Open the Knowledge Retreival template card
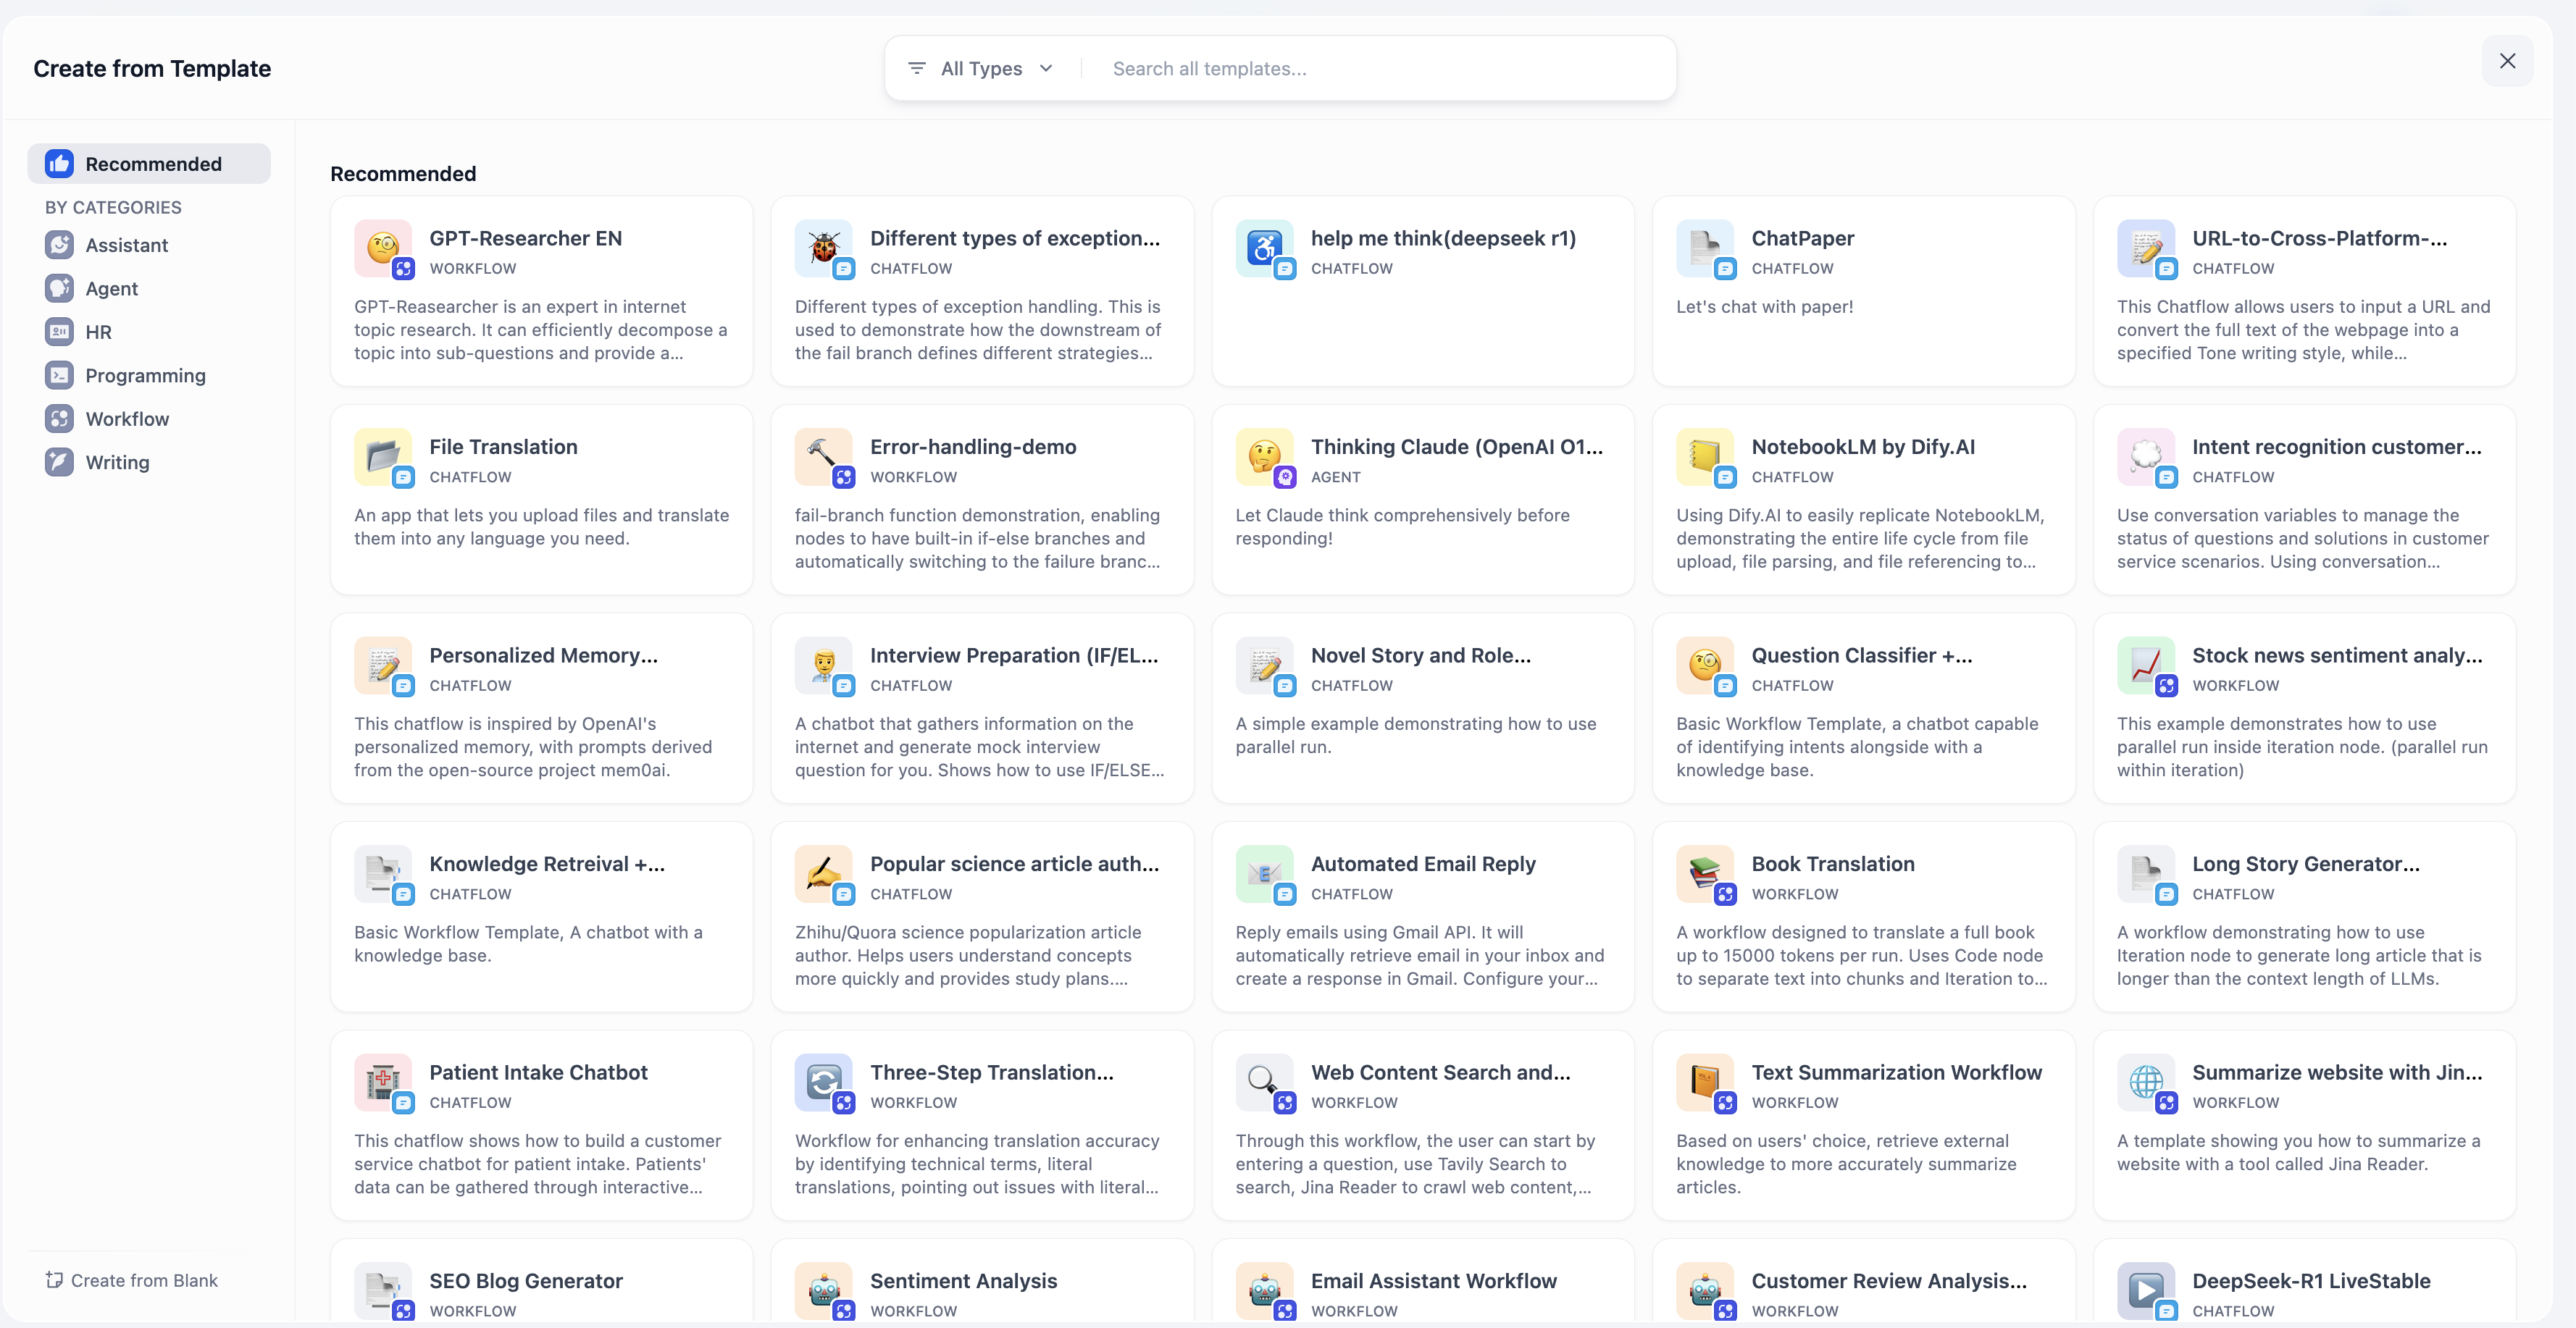The image size is (2576, 1328). pos(541,916)
